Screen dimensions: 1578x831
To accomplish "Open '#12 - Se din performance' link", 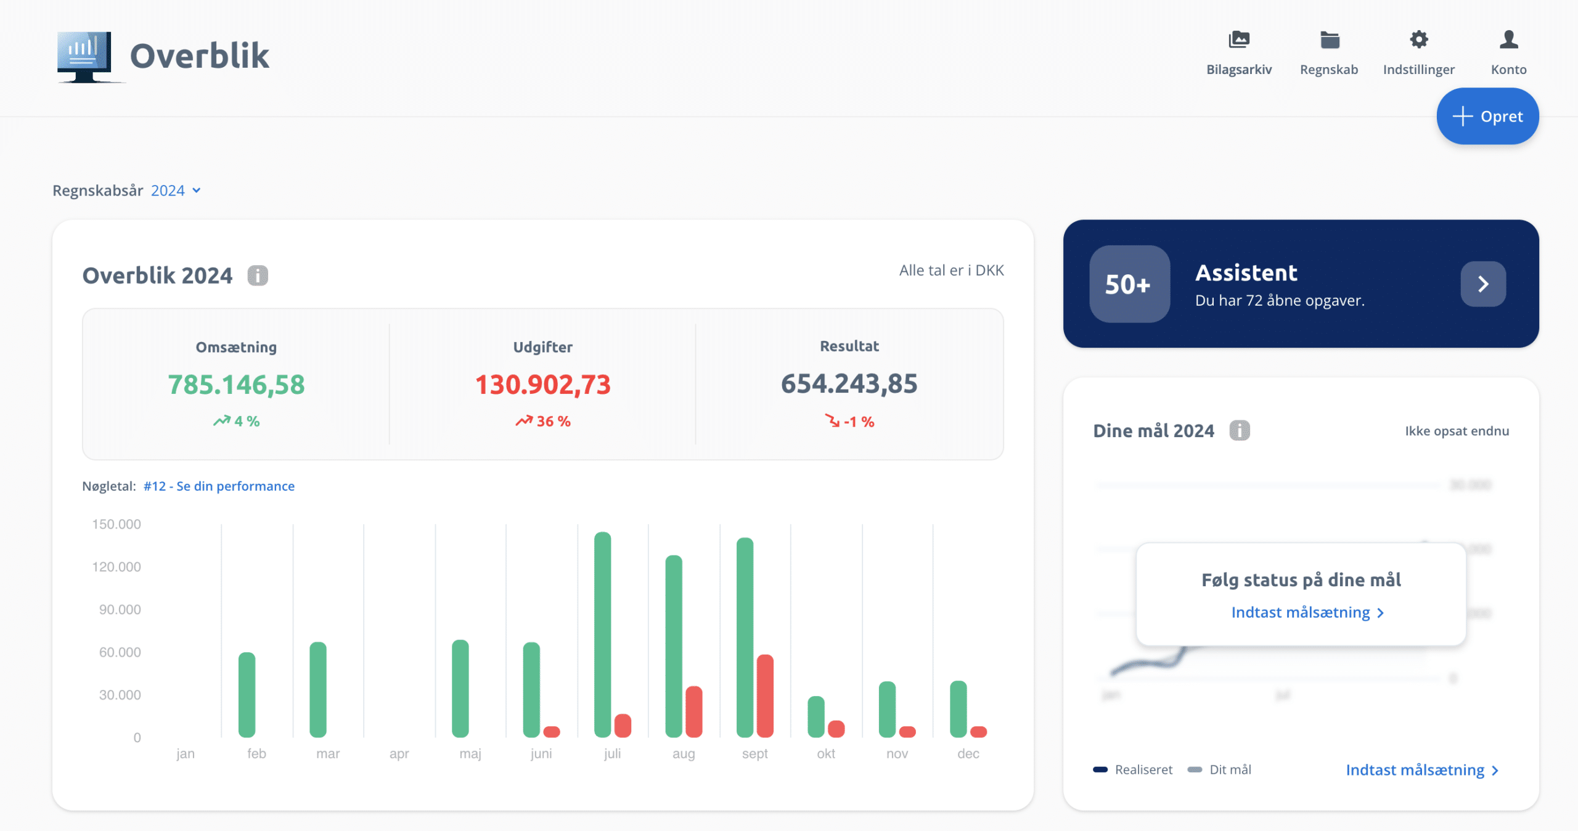I will 219,486.
